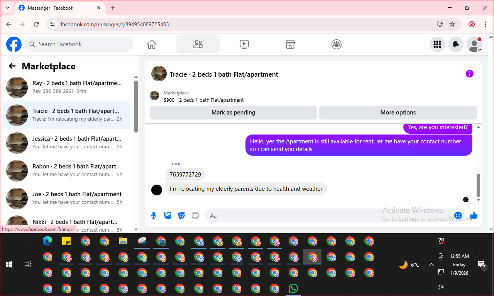Open the 6°C weather widget
Viewport: 494px width, 296px height.
click(x=409, y=265)
